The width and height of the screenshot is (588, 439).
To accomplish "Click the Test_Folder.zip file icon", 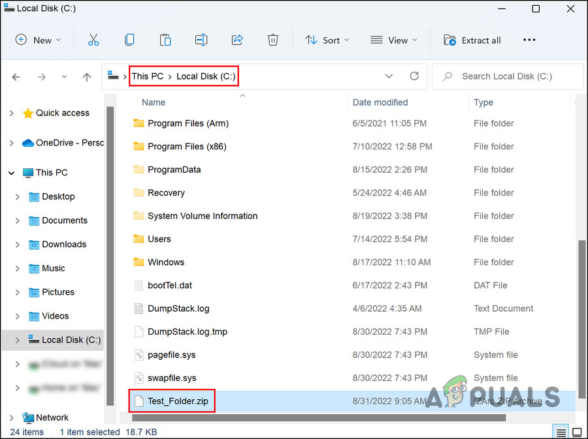I will point(139,401).
